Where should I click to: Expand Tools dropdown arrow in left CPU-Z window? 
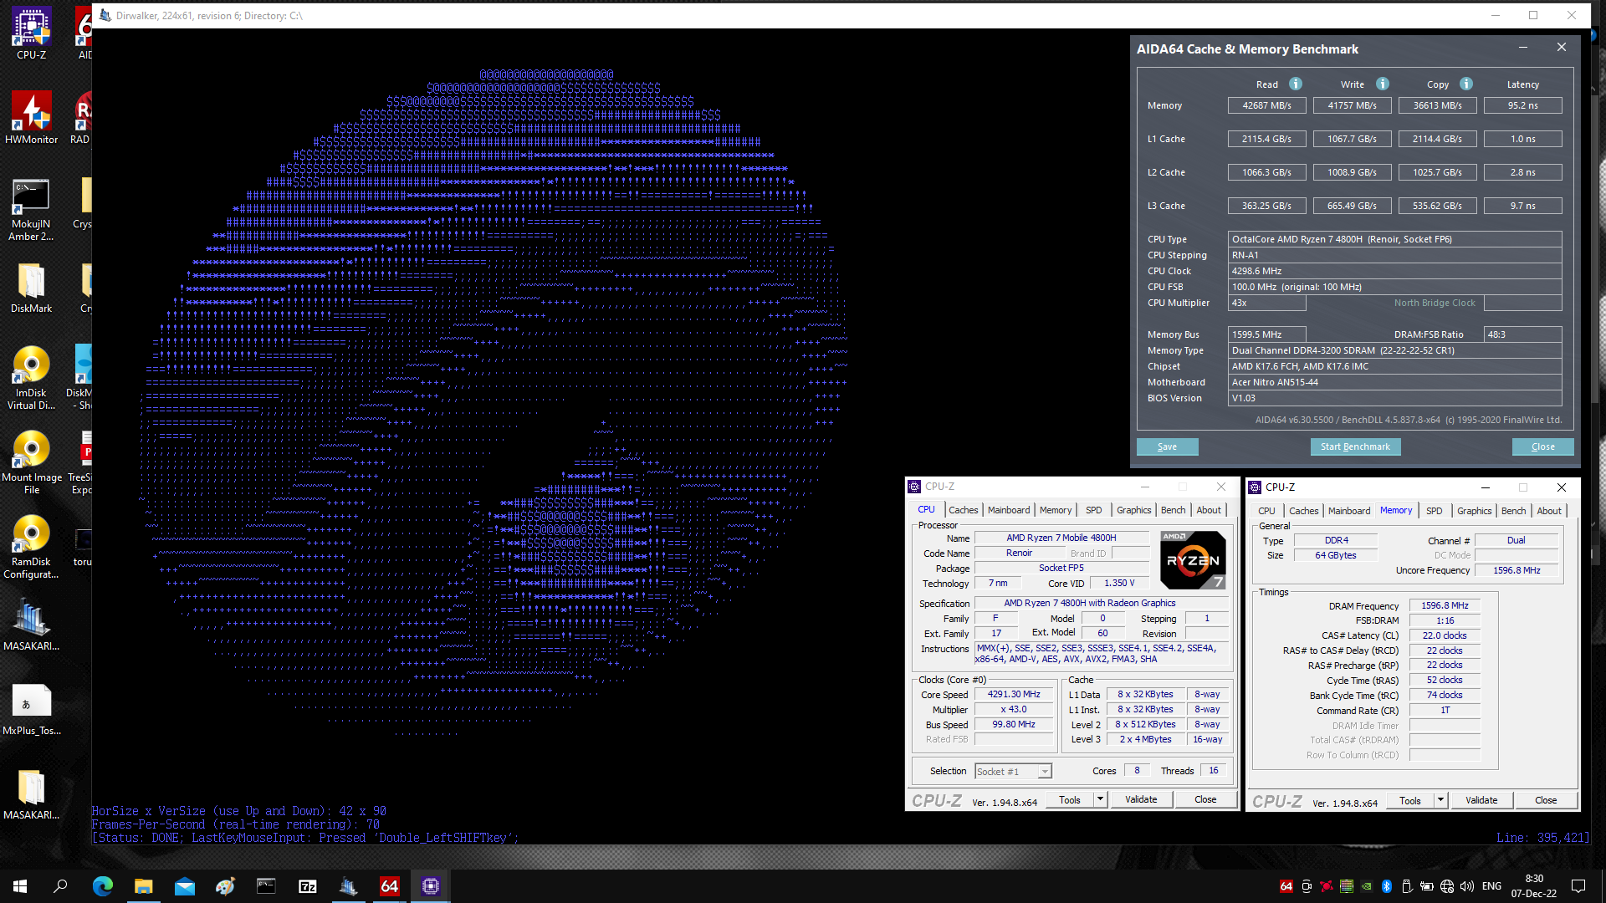1100,799
